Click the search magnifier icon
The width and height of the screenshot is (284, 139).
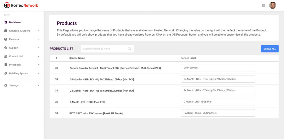(x=129, y=49)
